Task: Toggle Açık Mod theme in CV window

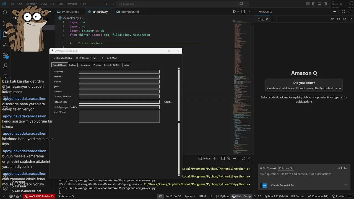Action: pos(109,58)
